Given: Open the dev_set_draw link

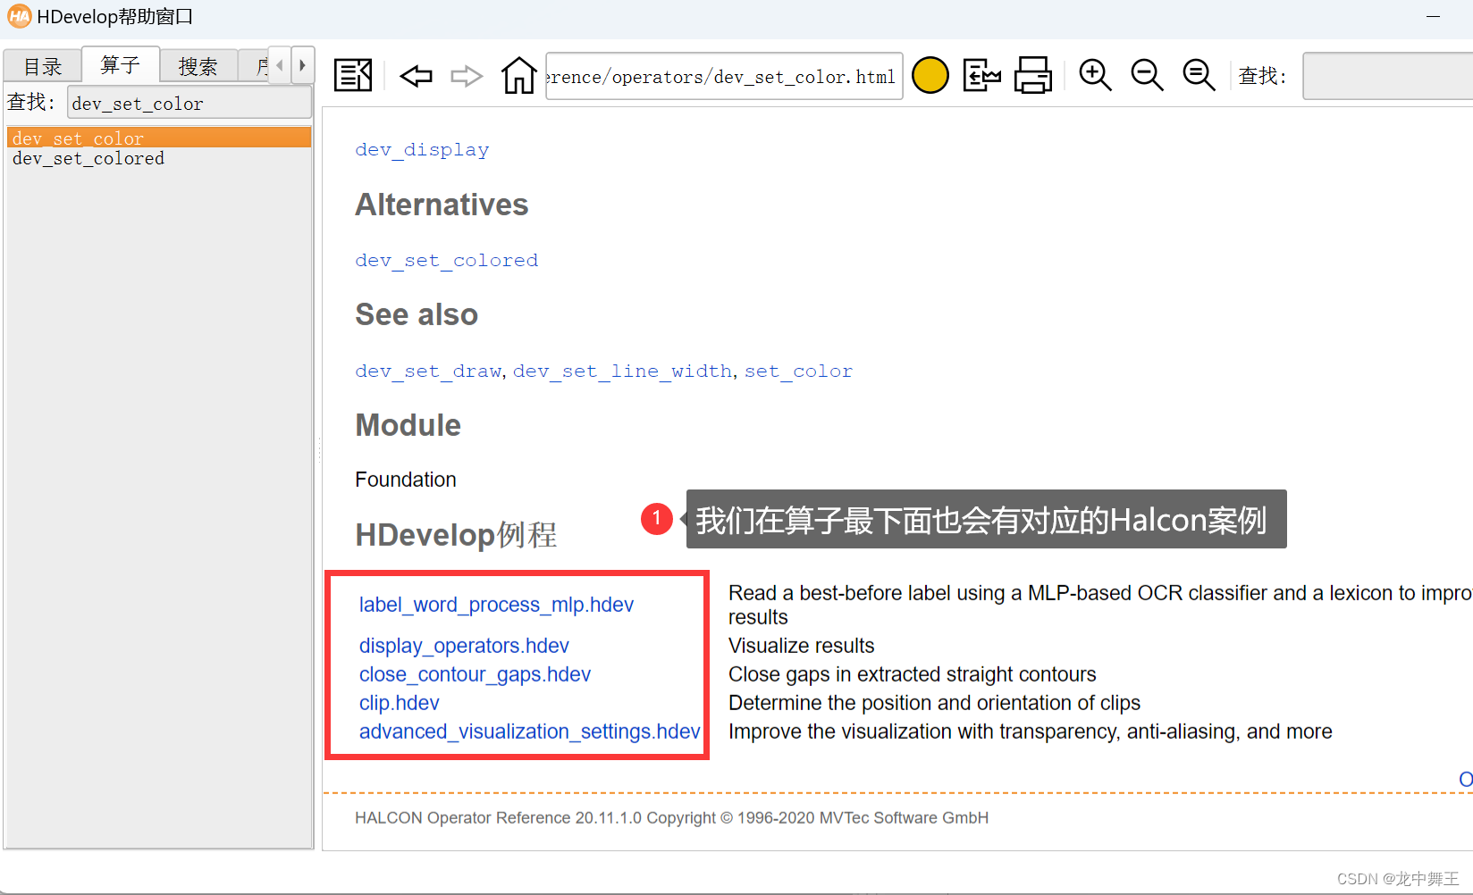Looking at the screenshot, I should click(x=428, y=371).
